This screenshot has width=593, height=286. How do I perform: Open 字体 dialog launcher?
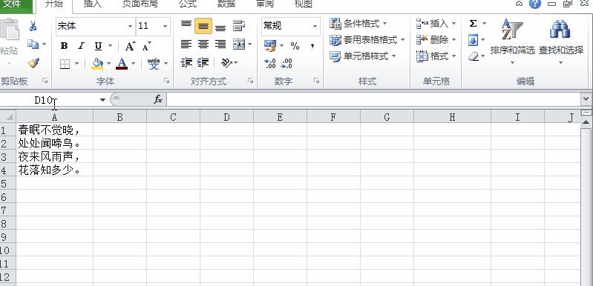coord(166,81)
